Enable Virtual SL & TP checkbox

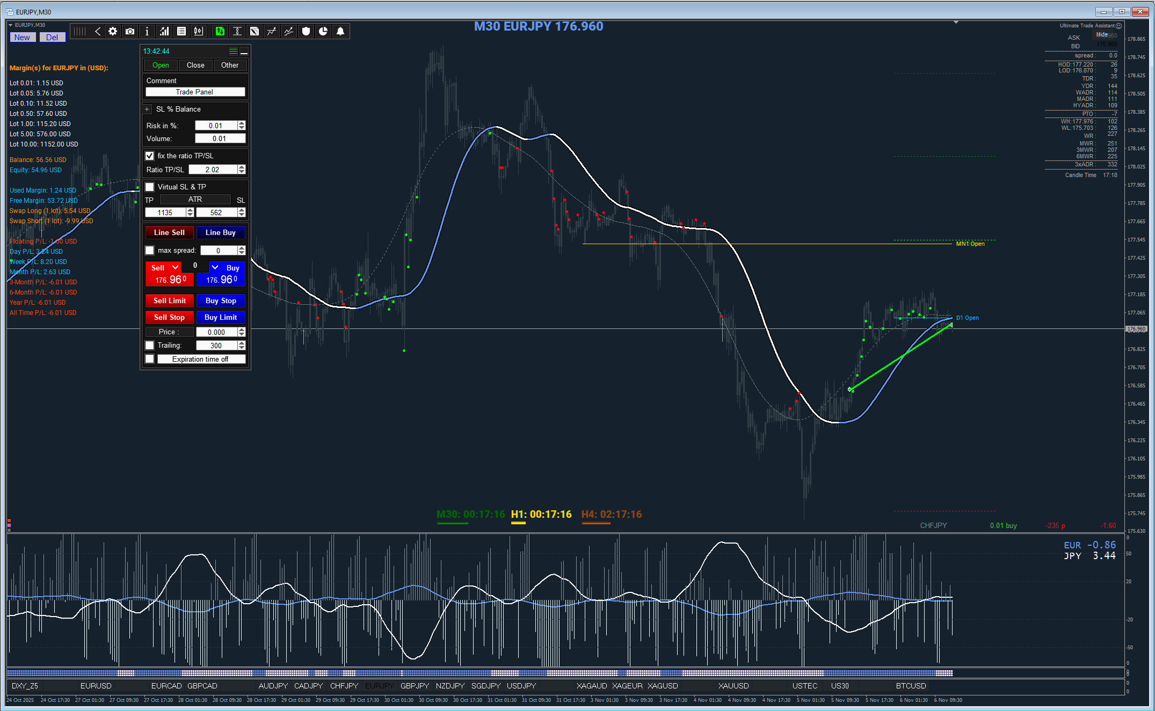[150, 187]
